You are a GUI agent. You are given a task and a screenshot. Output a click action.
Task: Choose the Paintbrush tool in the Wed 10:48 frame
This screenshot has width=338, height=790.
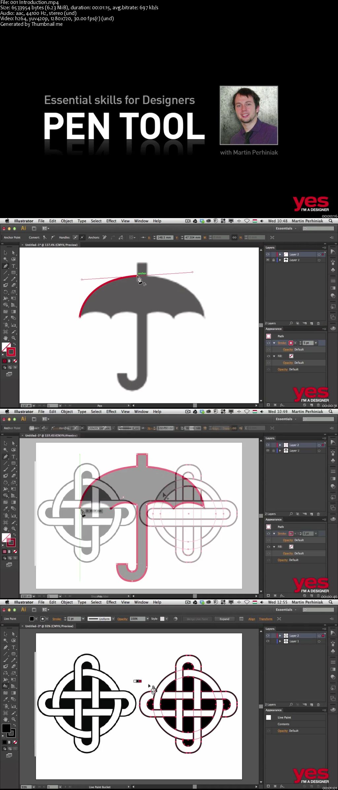point(6,279)
